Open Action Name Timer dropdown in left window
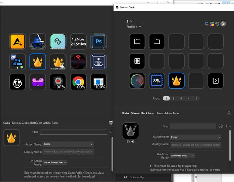Screen dimensions: 234x182 point(68,144)
